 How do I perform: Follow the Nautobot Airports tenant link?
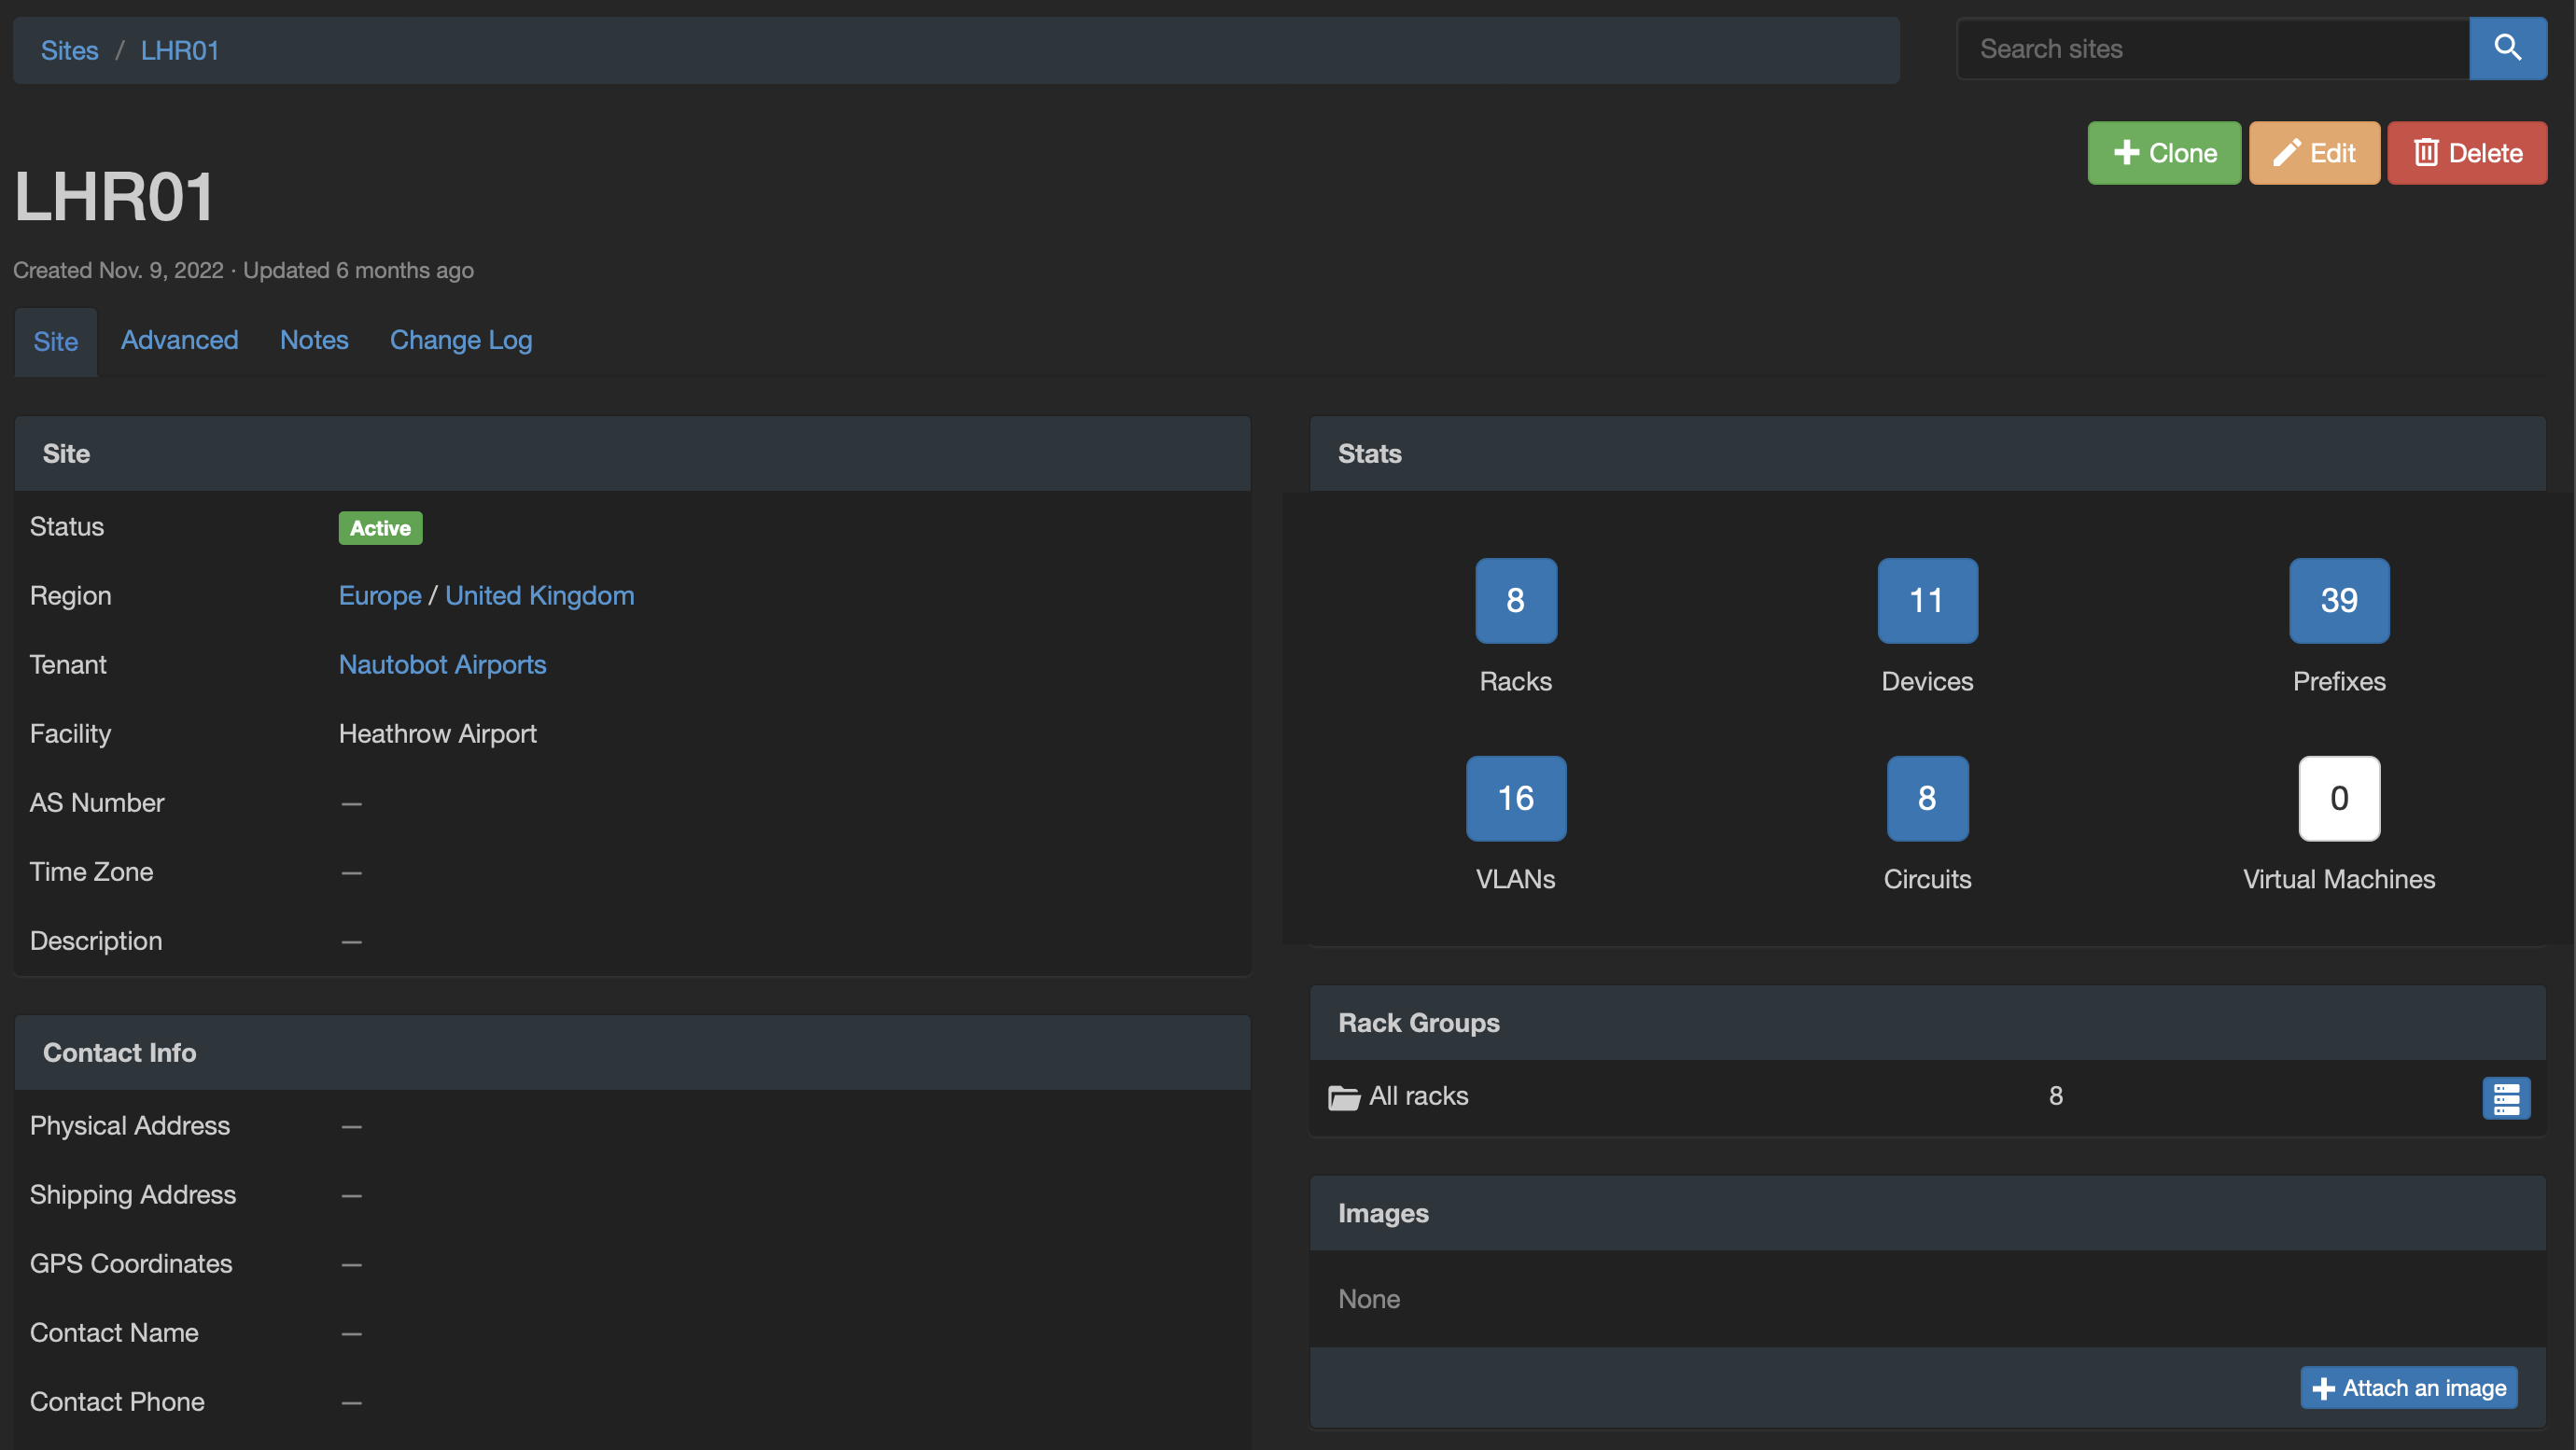pos(442,664)
